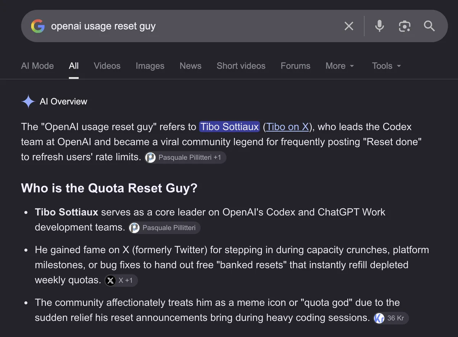The width and height of the screenshot is (458, 337).
Task: Click Pasquale Pillitteri +1 source avatar icon
Action: (x=151, y=157)
